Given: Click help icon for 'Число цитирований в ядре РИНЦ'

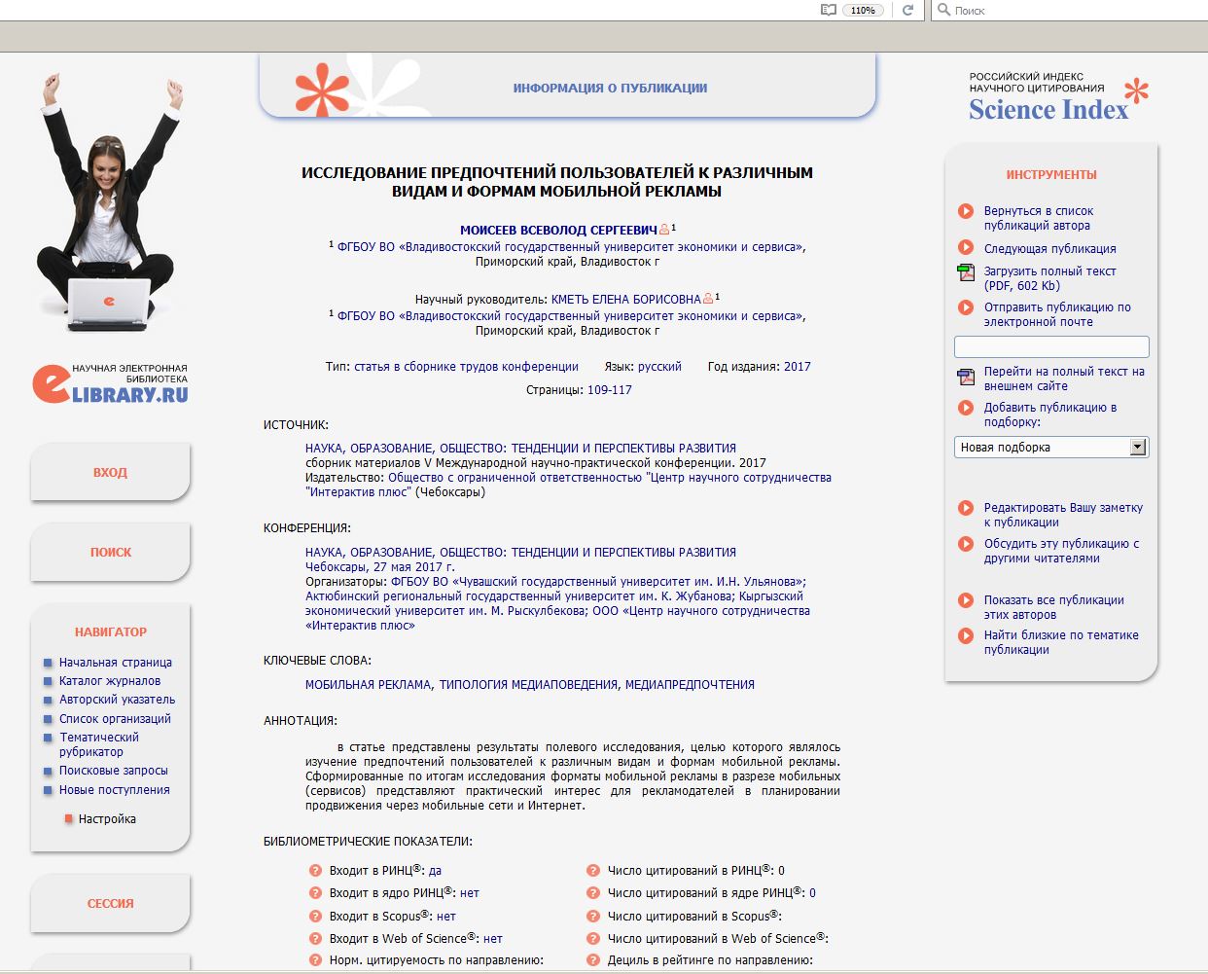Looking at the screenshot, I should [x=593, y=892].
